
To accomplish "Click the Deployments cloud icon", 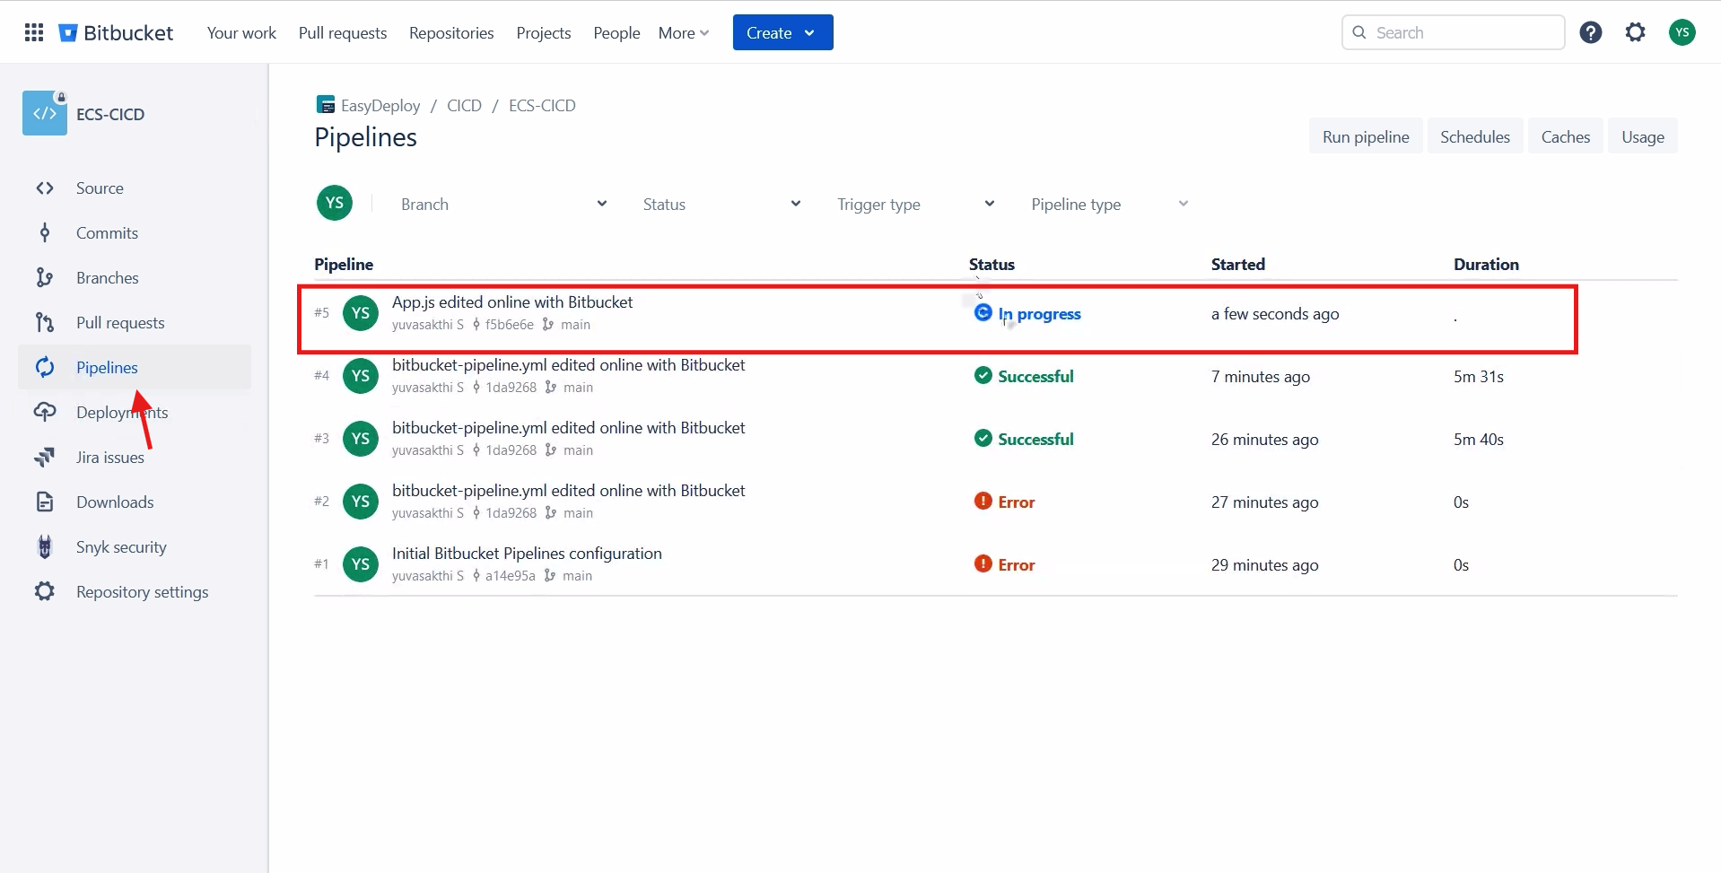I will pos(45,413).
